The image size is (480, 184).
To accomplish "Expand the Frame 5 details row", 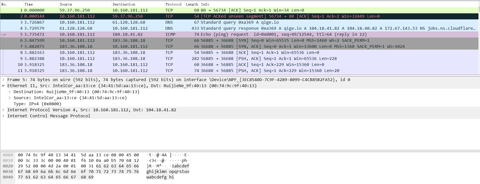I will (x=3, y=80).
